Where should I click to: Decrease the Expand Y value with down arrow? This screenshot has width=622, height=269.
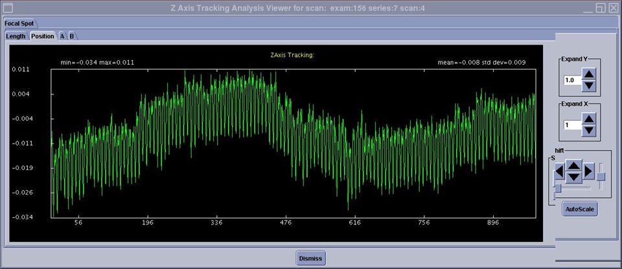pos(588,86)
